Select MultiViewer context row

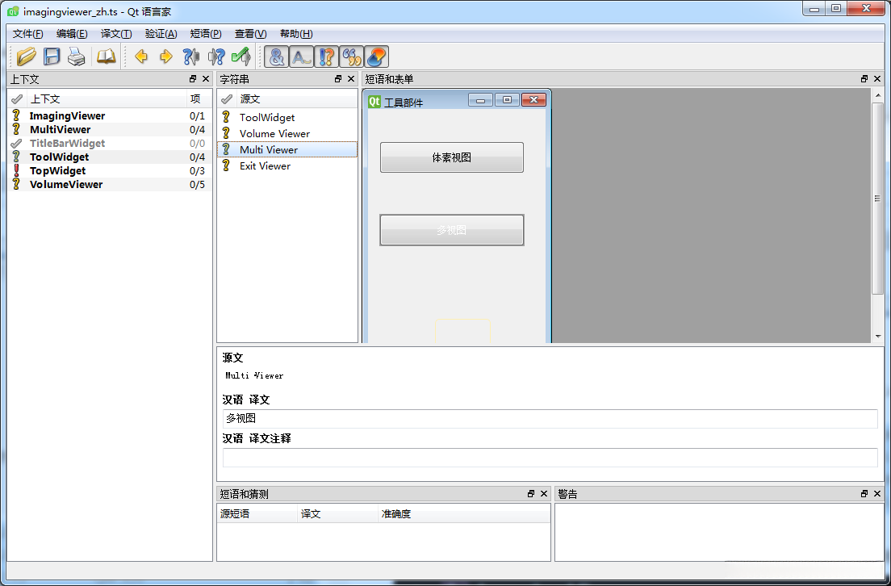(x=109, y=129)
